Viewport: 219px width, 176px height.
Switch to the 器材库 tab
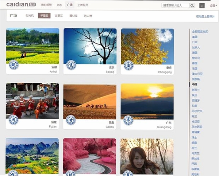coord(73,16)
